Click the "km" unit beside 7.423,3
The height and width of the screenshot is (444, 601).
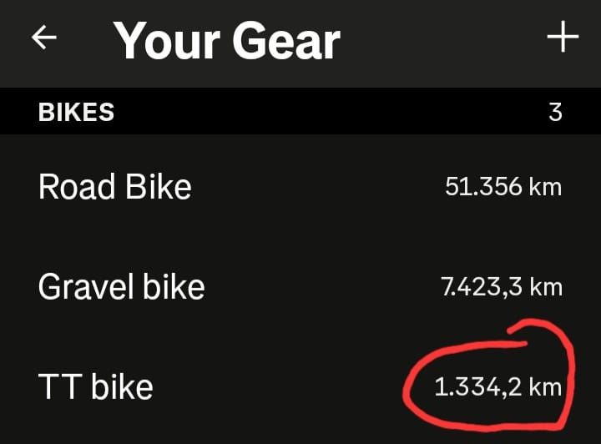pyautogui.click(x=546, y=287)
